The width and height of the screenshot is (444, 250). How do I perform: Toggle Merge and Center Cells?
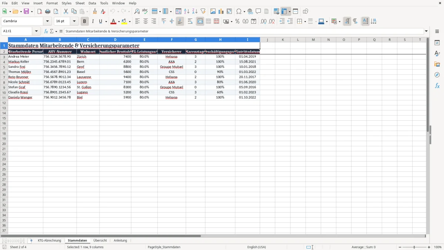pyautogui.click(x=200, y=21)
